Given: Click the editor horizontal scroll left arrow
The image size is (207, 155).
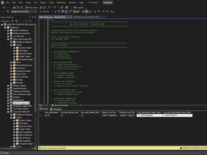Looking at the screenshot, I should coord(80,105).
